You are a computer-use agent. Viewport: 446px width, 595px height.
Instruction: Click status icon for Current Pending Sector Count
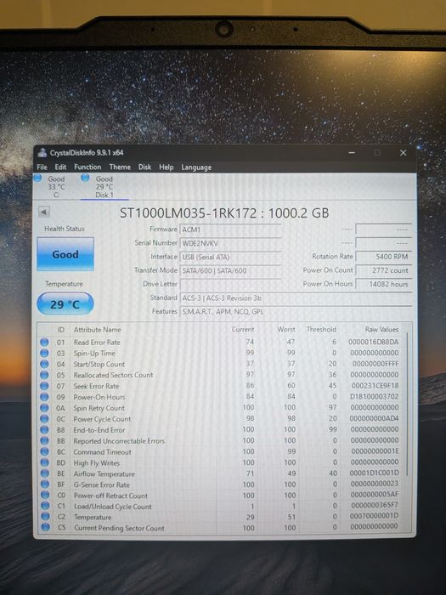(x=46, y=527)
